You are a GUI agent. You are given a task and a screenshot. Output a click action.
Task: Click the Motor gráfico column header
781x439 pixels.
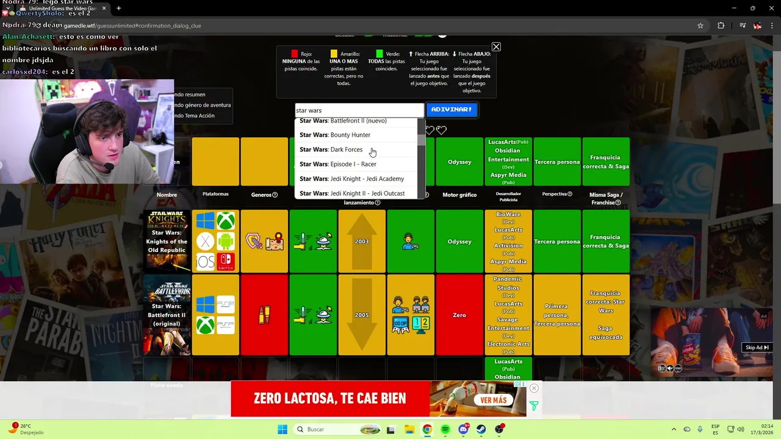pos(459,195)
